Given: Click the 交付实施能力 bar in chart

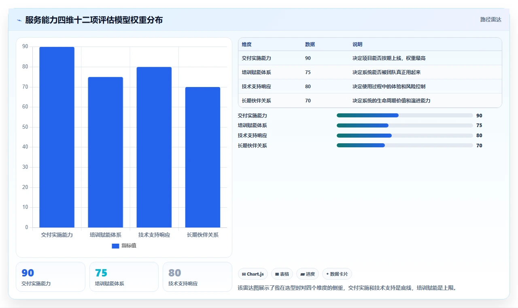Looking at the screenshot, I should [57, 137].
